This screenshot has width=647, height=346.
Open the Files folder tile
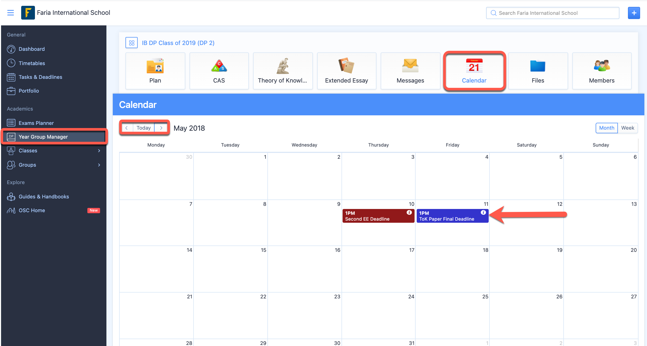(538, 71)
